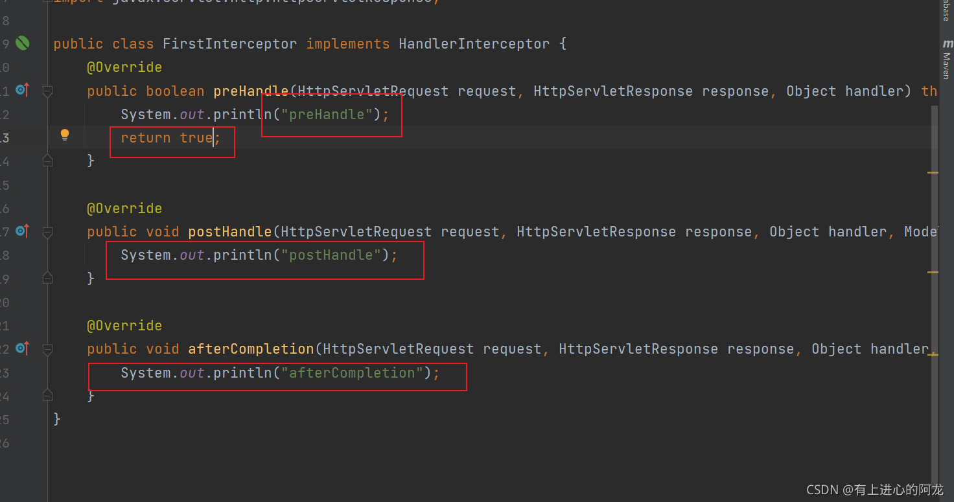Viewport: 954px width, 502px height.
Task: Click the implements gutter icon beside afterCompletion method
Action: (x=23, y=348)
